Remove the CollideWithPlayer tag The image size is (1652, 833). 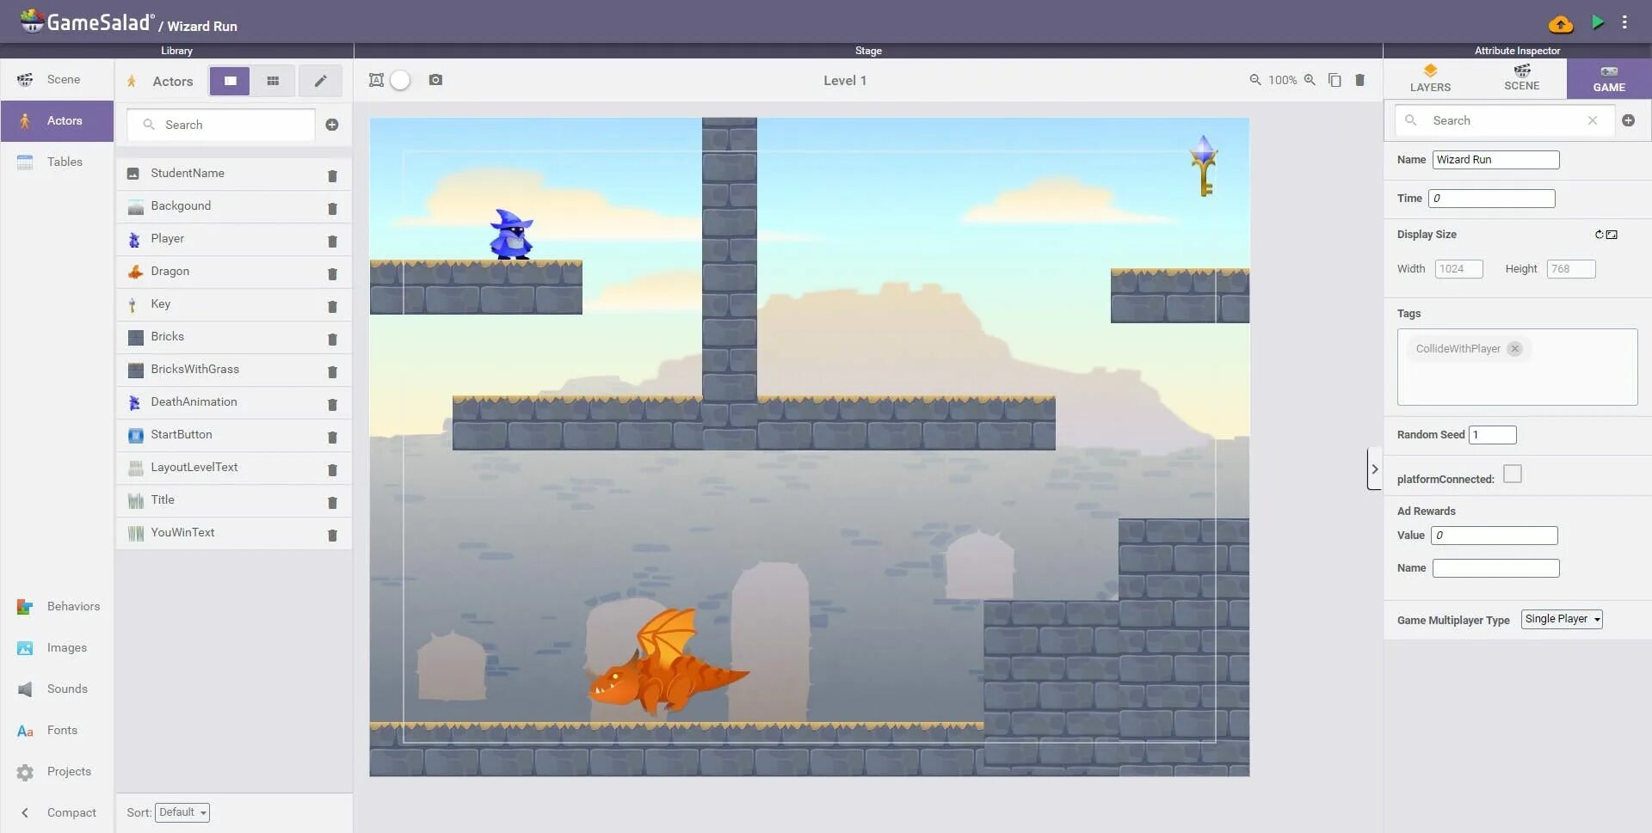click(1514, 349)
